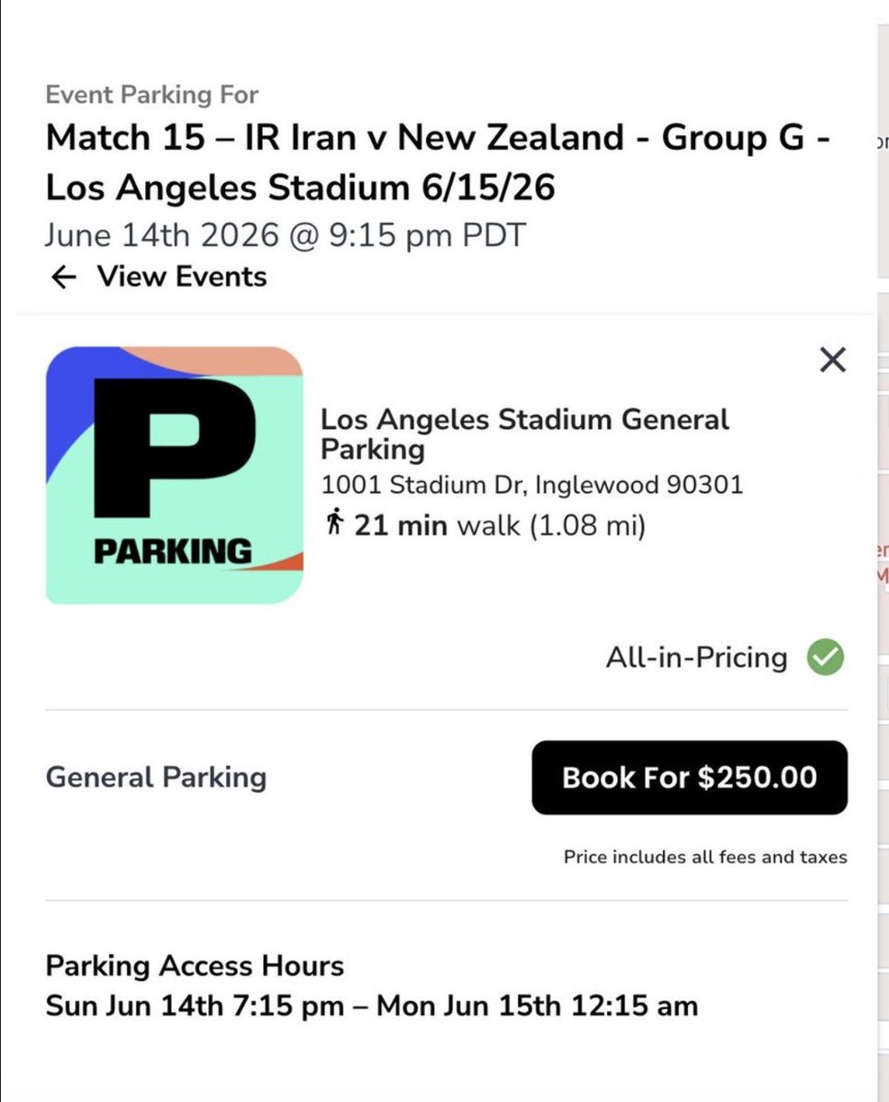Screen dimensions: 889x1102
Task: Click the 21 min walk distance text
Action: click(x=501, y=525)
